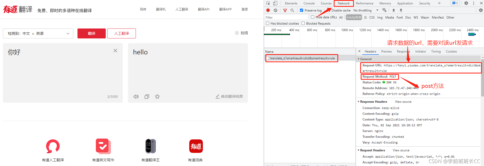This screenshot has width=484, height=166.
Task: Open 有道词典 icon
Action: click(196, 146)
